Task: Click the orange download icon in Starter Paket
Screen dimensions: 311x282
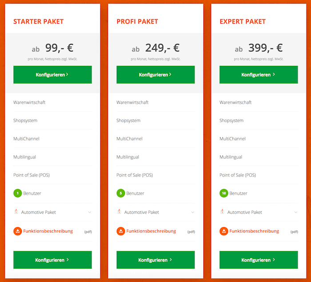Action: pos(18,231)
